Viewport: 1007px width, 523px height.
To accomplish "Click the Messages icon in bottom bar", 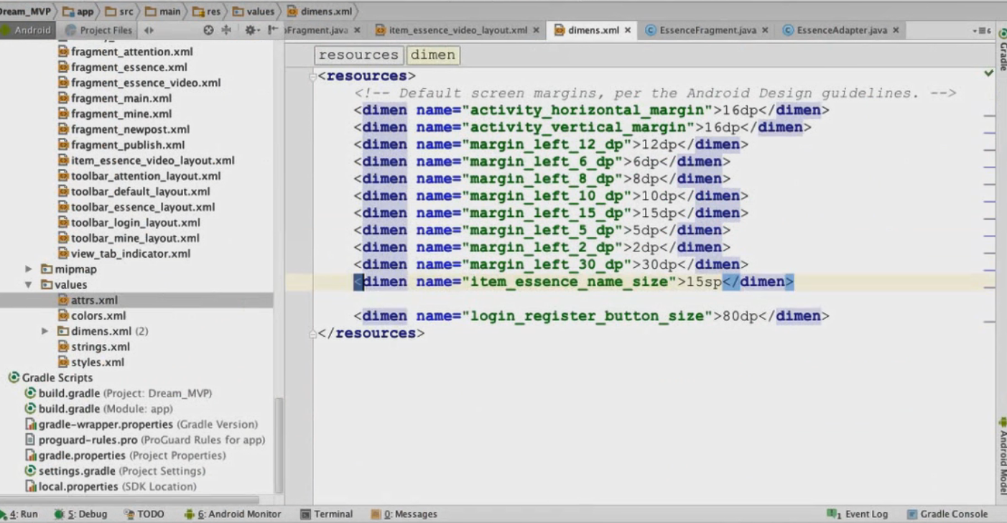I will (x=376, y=514).
